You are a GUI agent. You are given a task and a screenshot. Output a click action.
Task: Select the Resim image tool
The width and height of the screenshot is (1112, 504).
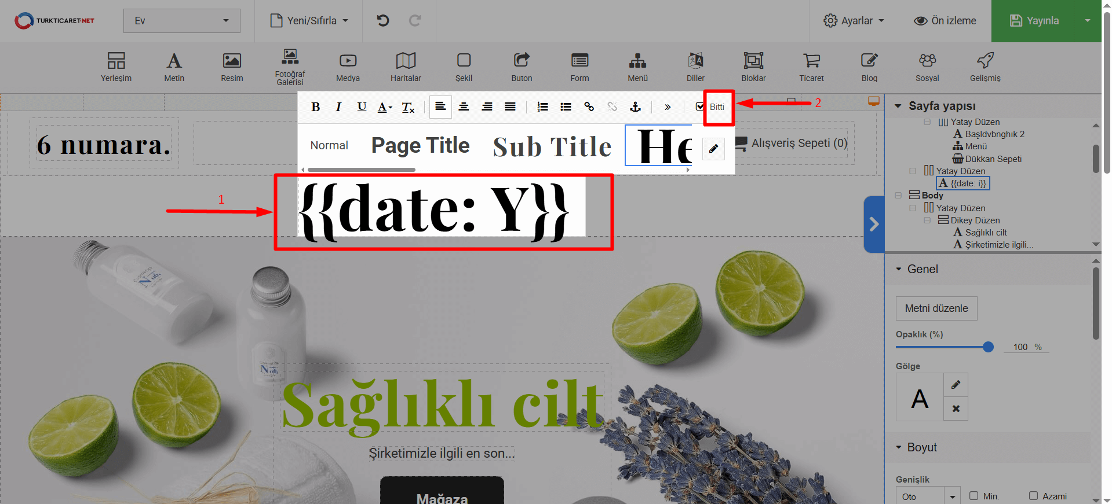(232, 67)
